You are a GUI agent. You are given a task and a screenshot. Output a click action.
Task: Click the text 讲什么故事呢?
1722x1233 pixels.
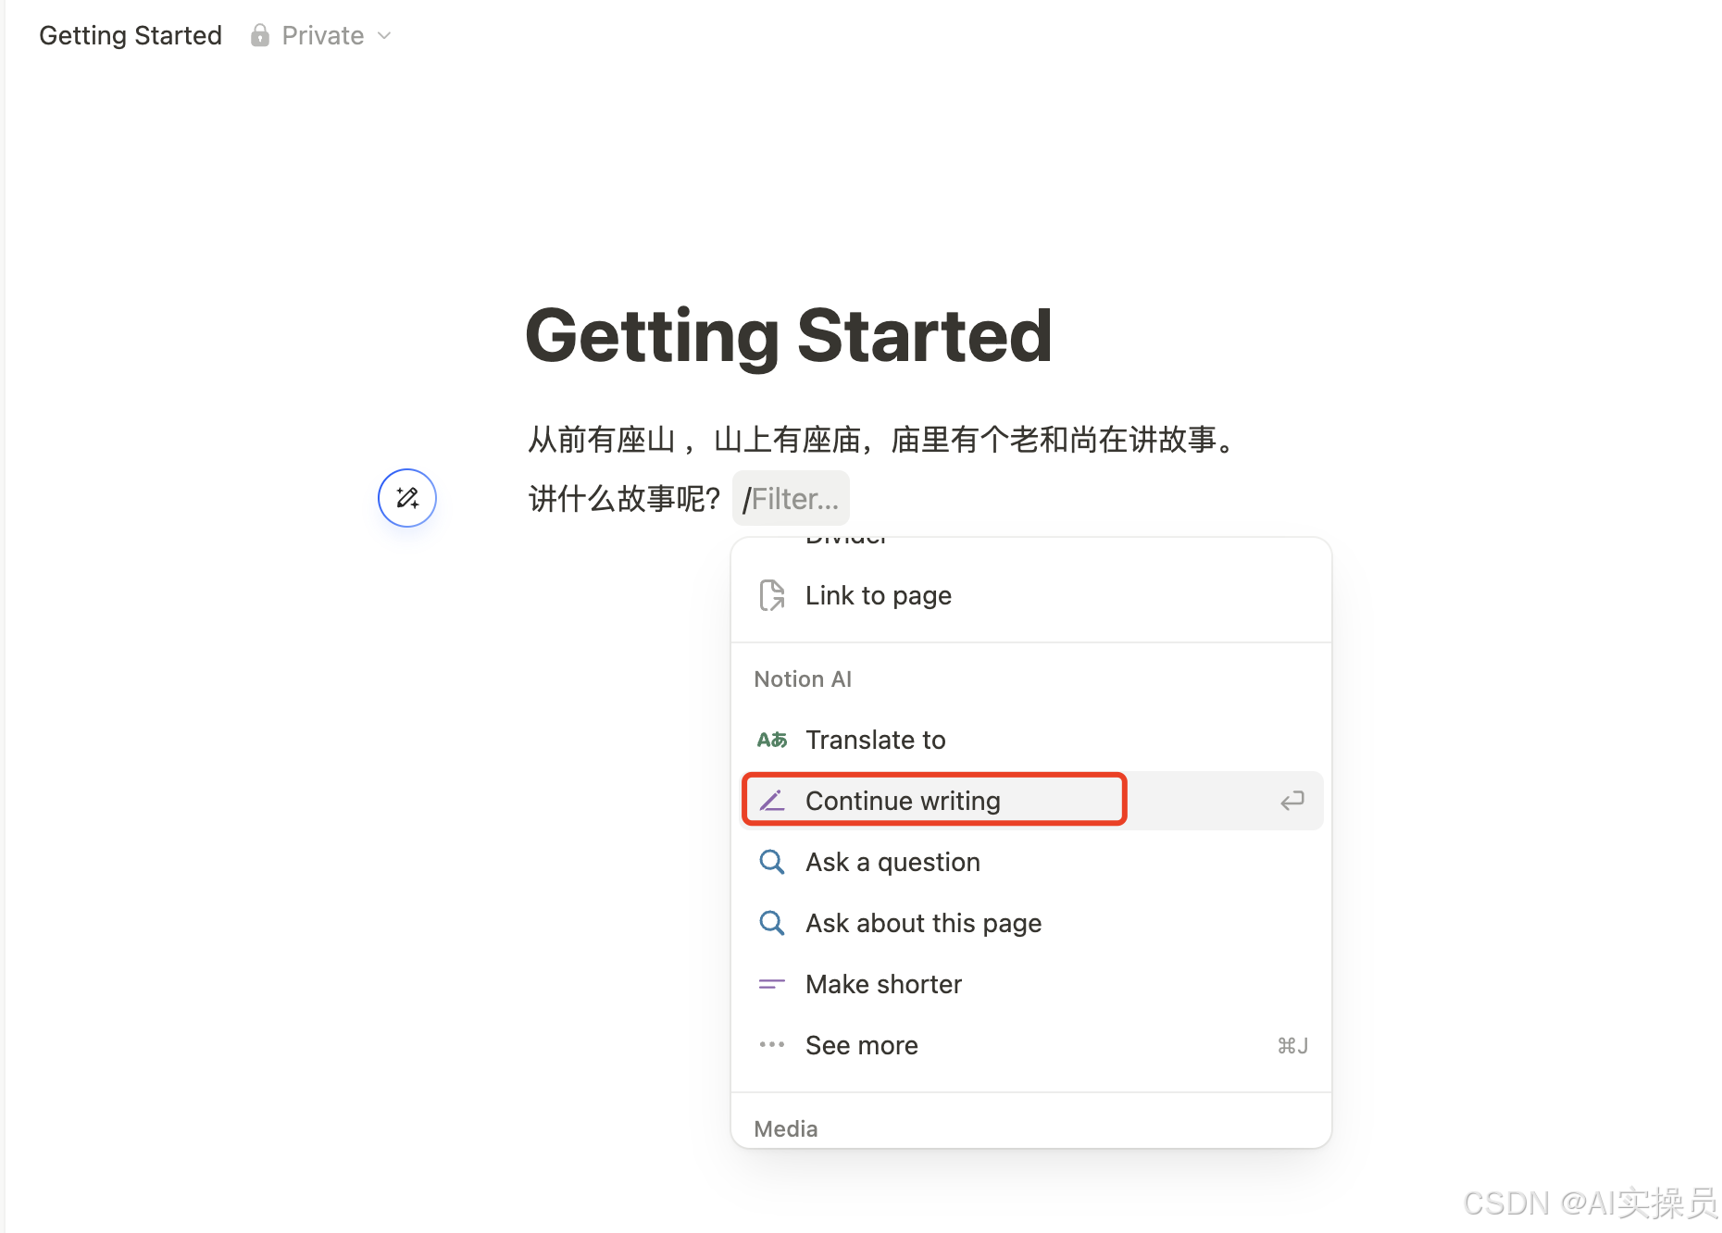(x=625, y=499)
